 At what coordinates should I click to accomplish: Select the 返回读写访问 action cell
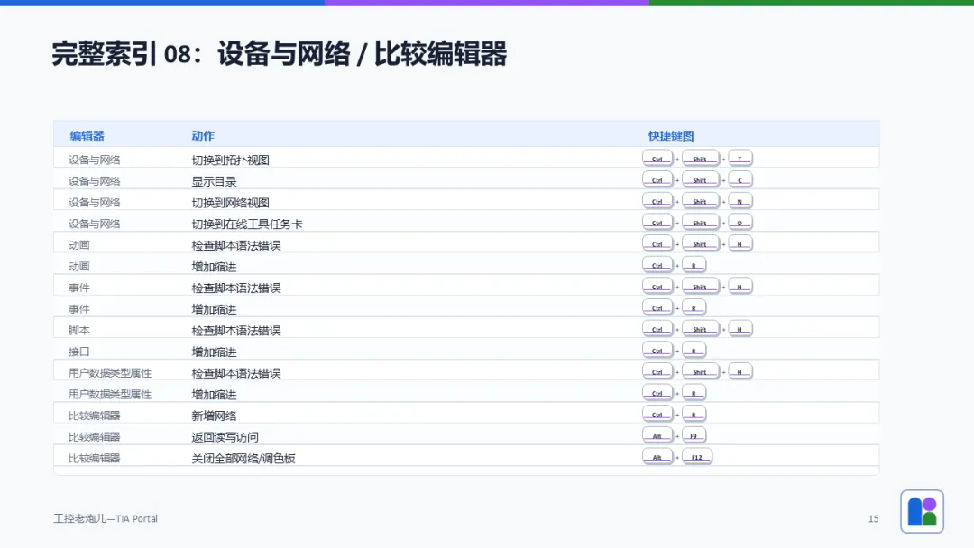[225, 437]
